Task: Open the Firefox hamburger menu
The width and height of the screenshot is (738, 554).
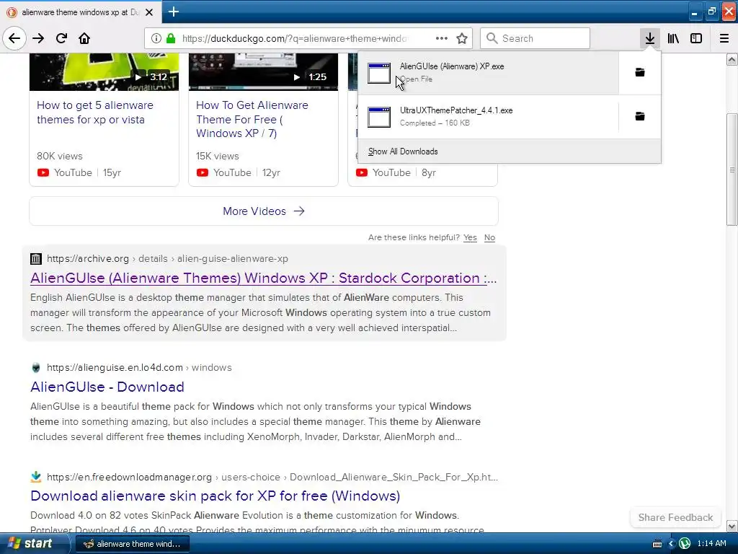Action: click(724, 38)
